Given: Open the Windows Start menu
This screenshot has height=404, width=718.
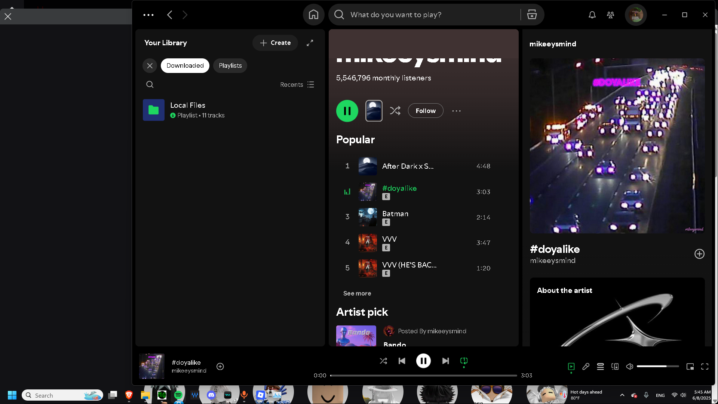Looking at the screenshot, I should coord(12,395).
